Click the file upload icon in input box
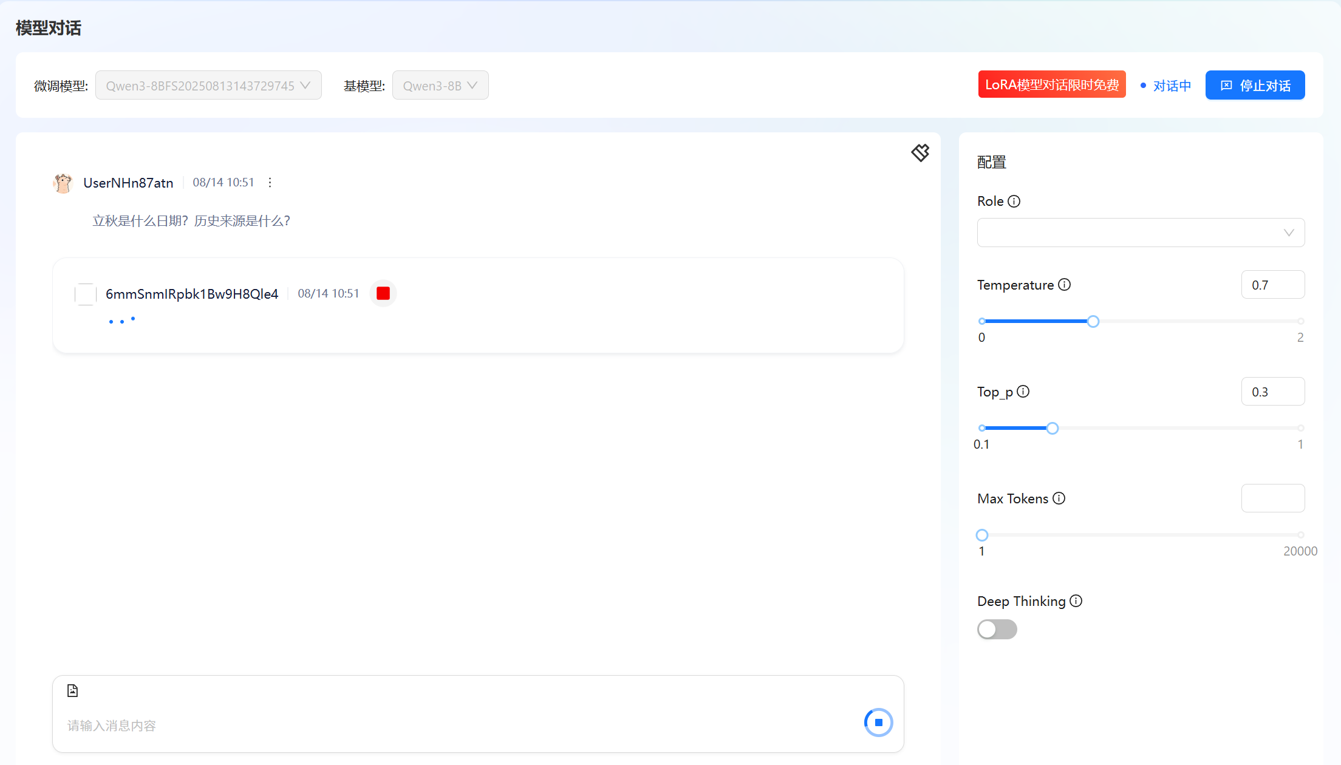The image size is (1341, 765). pyautogui.click(x=72, y=690)
